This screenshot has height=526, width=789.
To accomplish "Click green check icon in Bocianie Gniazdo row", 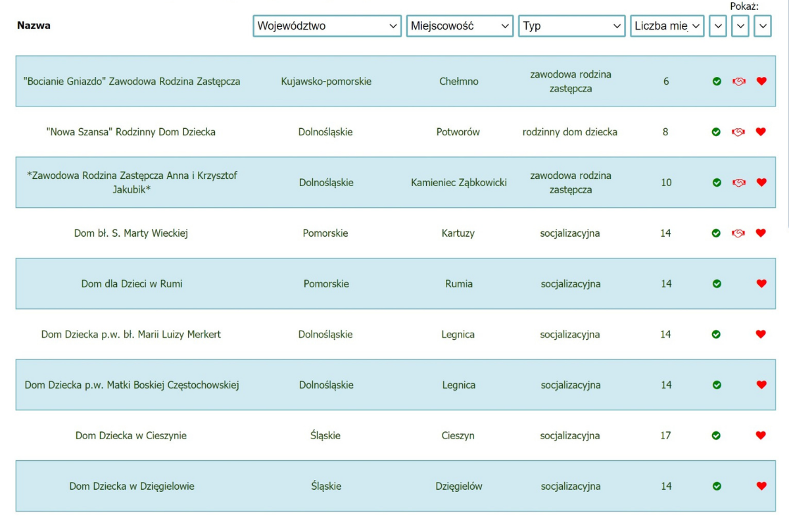I will point(717,82).
